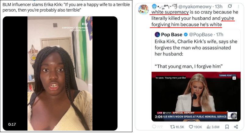
Task: Click the 0:17 duration label on video
Action: click(12, 124)
